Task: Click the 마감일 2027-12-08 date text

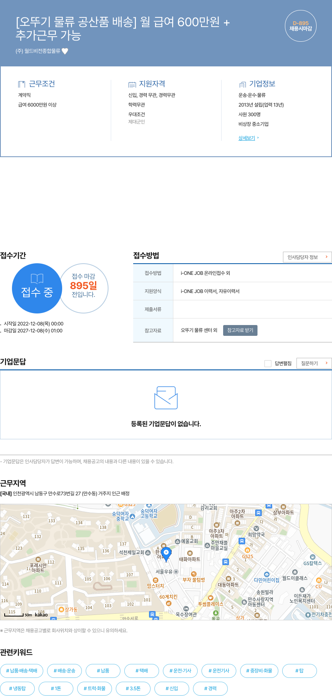Action: [33, 331]
